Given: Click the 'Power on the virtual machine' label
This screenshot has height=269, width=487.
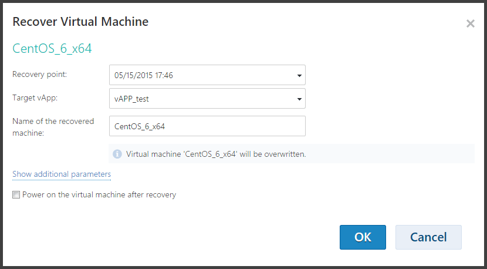Looking at the screenshot, I should (x=99, y=194).
